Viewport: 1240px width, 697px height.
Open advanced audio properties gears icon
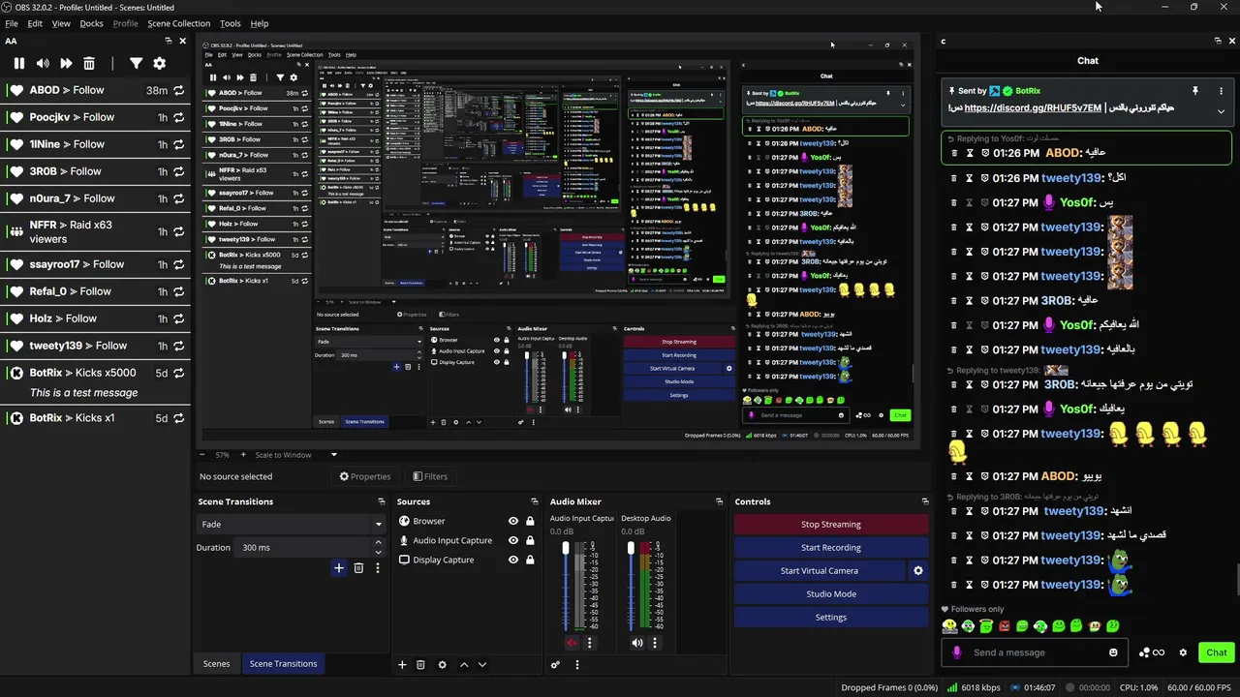click(x=555, y=665)
